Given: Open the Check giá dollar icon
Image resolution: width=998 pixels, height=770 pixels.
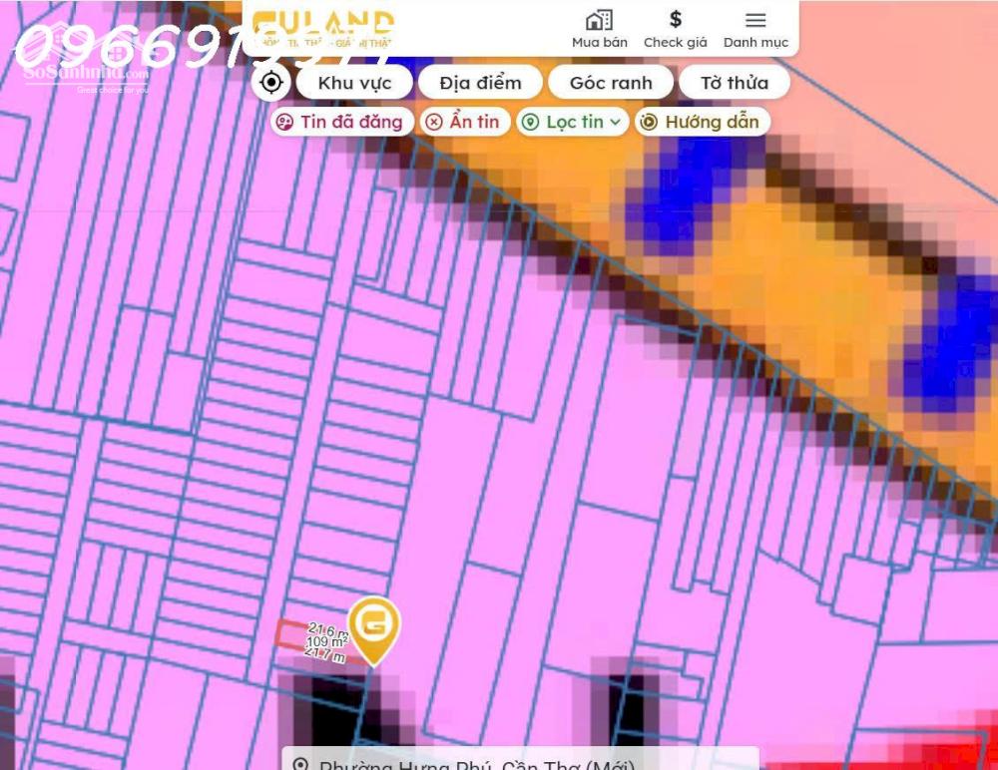Looking at the screenshot, I should click(x=675, y=21).
